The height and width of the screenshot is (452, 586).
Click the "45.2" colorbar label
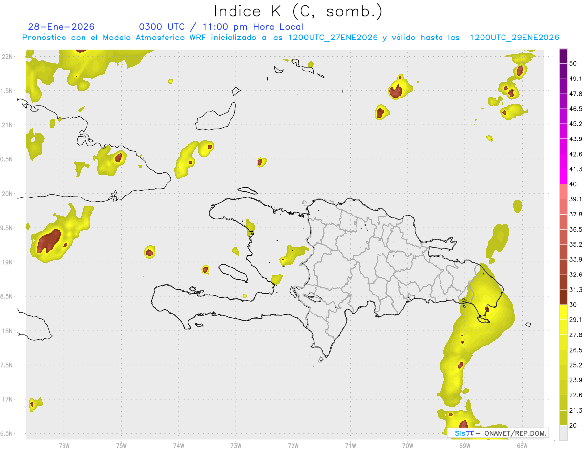pos(576,124)
